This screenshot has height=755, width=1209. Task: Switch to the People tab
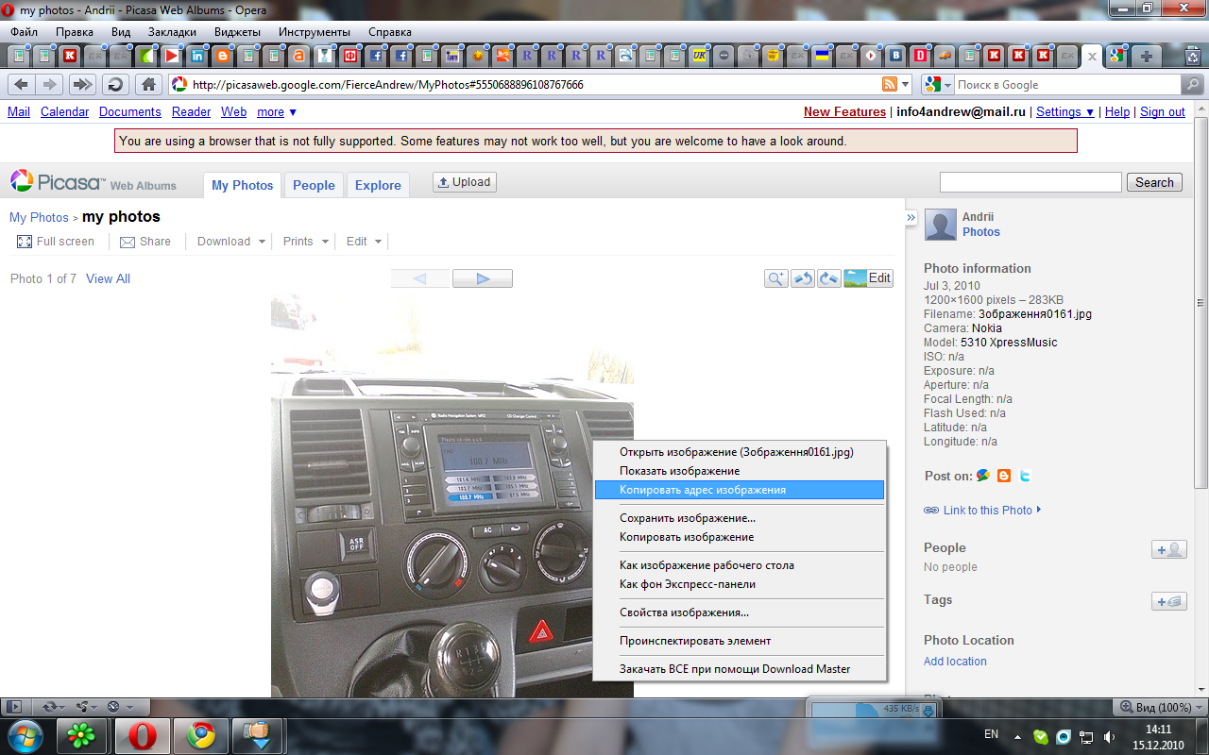pyautogui.click(x=314, y=185)
